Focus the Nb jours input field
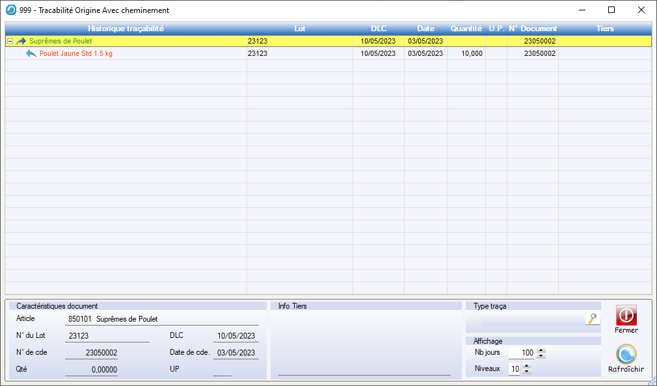This screenshot has height=386, width=657. [522, 353]
